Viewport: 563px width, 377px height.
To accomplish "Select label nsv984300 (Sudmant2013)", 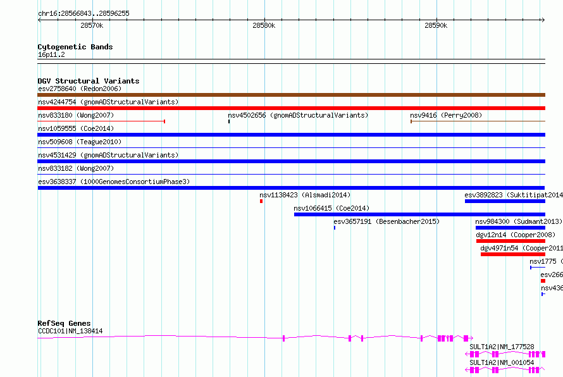I will tap(519, 221).
